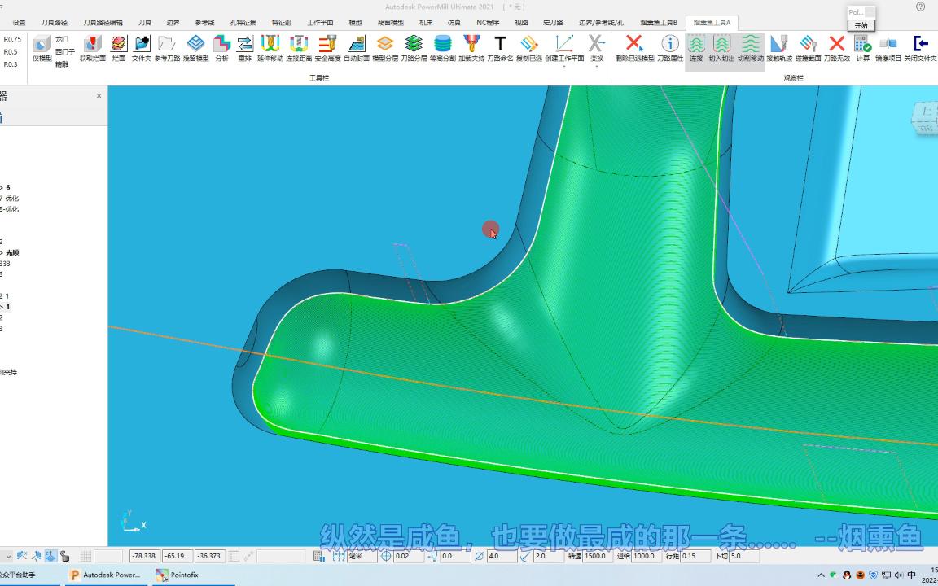Viewport: 938px width, 586px height.
Task: Switch to the 刀具路径 ribbon tab
Action: (54, 23)
